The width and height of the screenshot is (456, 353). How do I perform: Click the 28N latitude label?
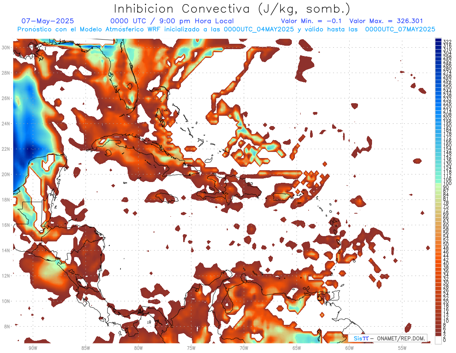click(6, 73)
